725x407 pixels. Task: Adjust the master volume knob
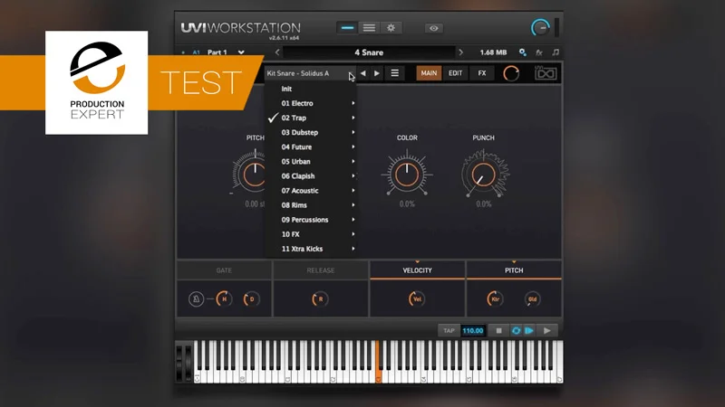tap(539, 28)
